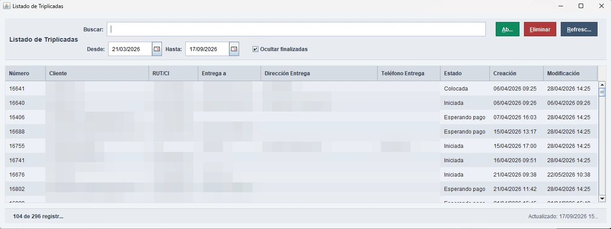
Task: Sort by the Número column header
Action: pyautogui.click(x=25, y=73)
